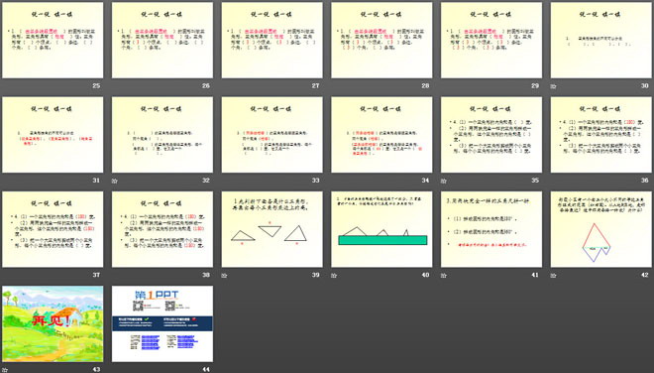The width and height of the screenshot is (654, 373).
Task: Click the animation star icon under slide 40
Action: pos(334,275)
